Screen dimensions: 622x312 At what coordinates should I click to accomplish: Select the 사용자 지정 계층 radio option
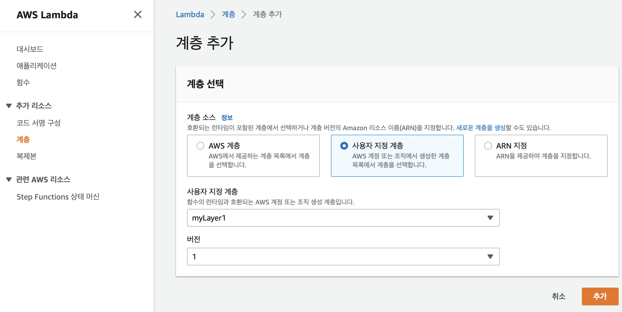coord(344,145)
